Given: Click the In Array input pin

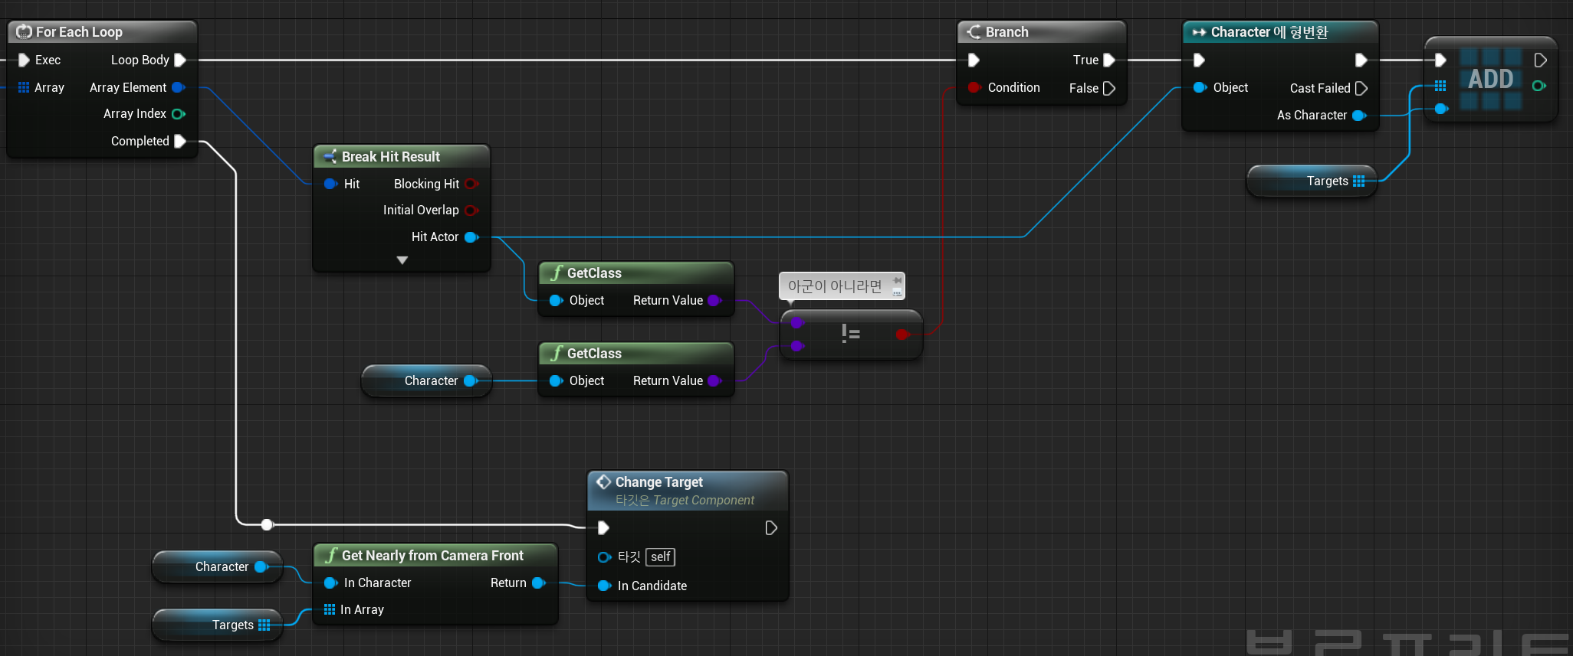Looking at the screenshot, I should tap(330, 609).
